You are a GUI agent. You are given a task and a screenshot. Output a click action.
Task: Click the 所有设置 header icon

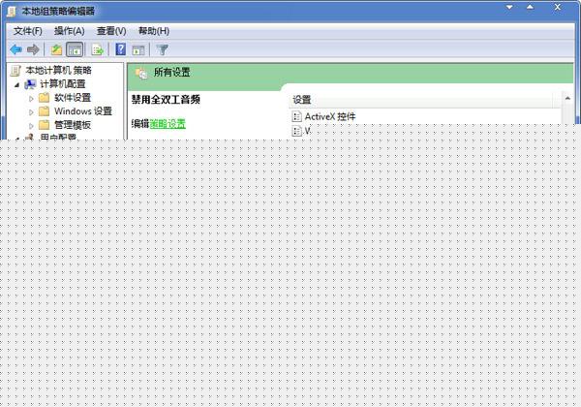[x=141, y=73]
